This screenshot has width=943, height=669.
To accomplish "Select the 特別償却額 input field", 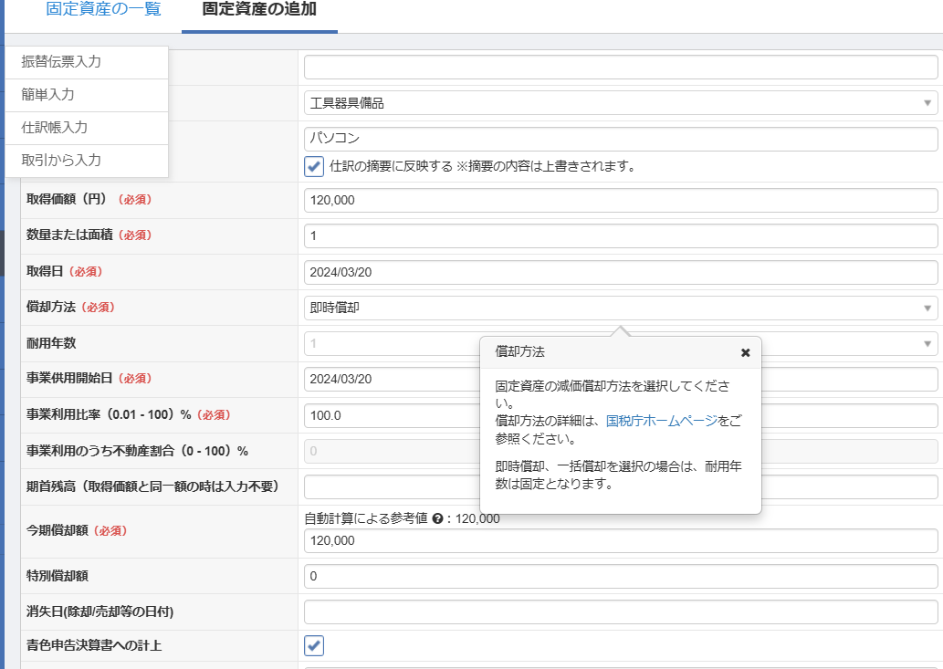I will [621, 577].
